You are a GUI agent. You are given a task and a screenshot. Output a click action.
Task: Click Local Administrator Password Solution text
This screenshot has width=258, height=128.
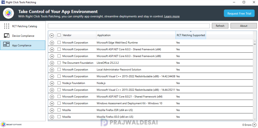pyautogui.click(x=119, y=69)
